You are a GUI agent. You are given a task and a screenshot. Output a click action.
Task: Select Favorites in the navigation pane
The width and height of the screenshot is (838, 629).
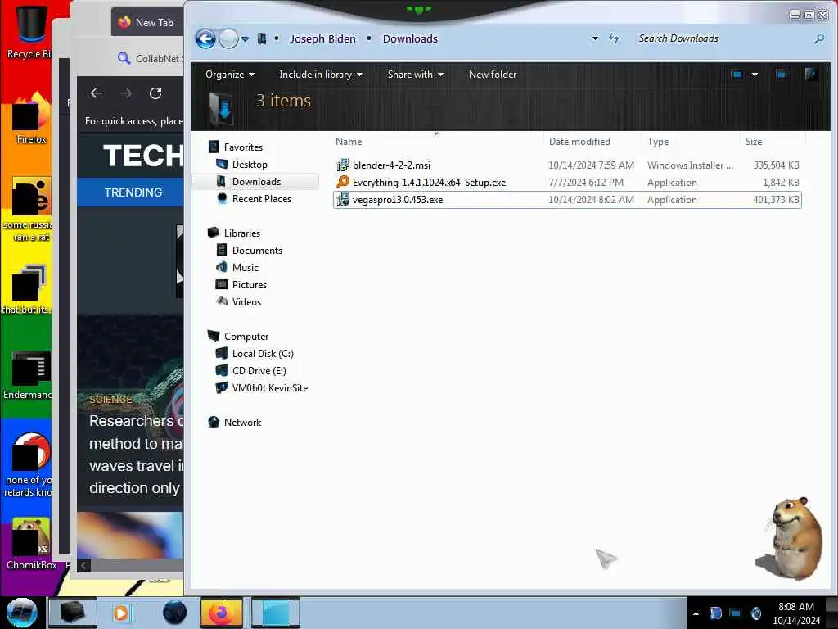click(243, 147)
